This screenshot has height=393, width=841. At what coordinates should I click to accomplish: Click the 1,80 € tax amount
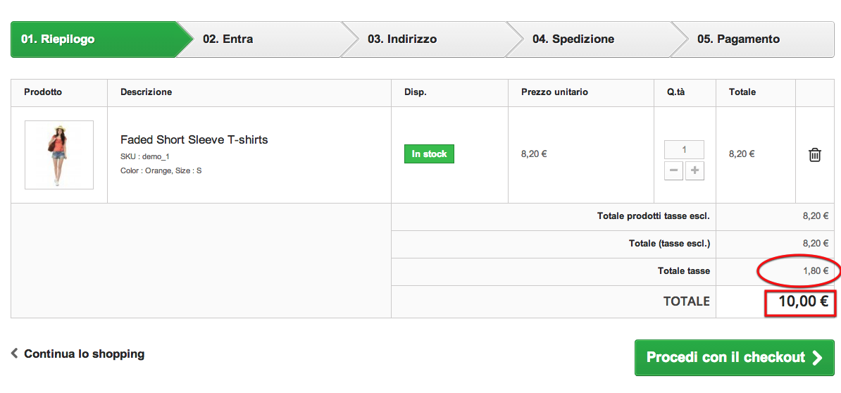[x=816, y=270]
